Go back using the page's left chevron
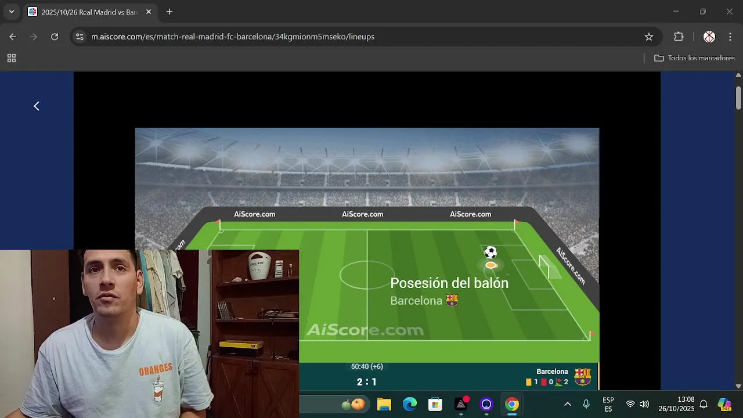 pyautogui.click(x=37, y=106)
